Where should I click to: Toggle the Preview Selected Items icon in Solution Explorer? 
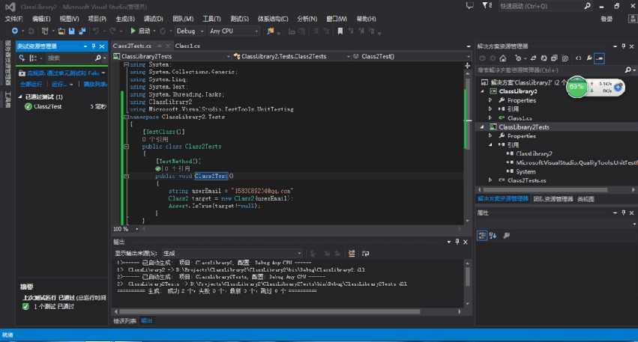coord(599,58)
